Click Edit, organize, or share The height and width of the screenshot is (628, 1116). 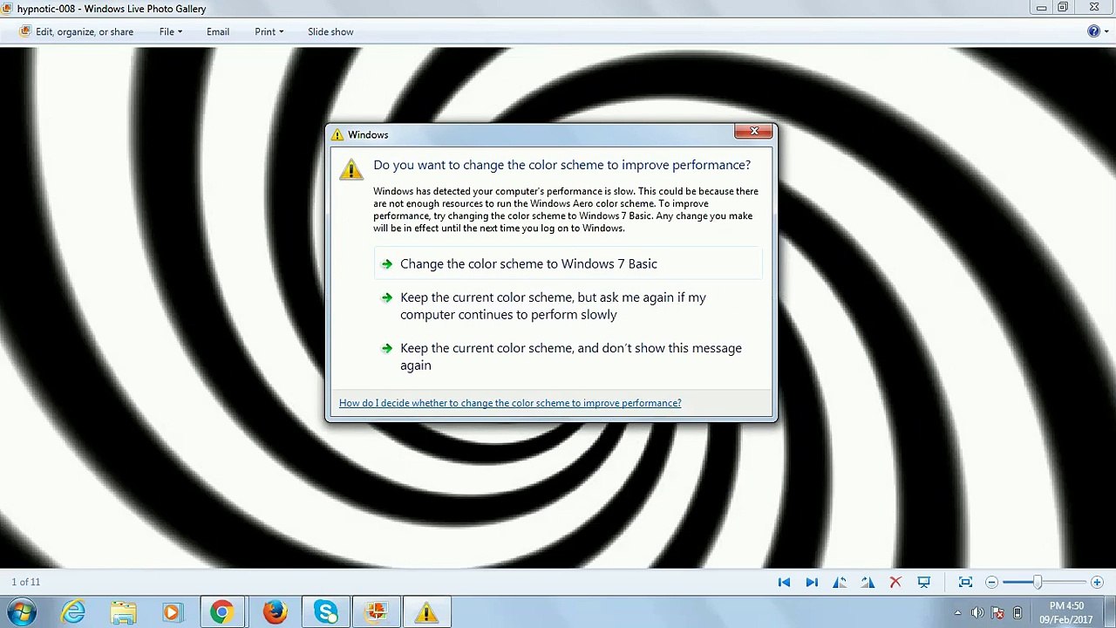[76, 31]
